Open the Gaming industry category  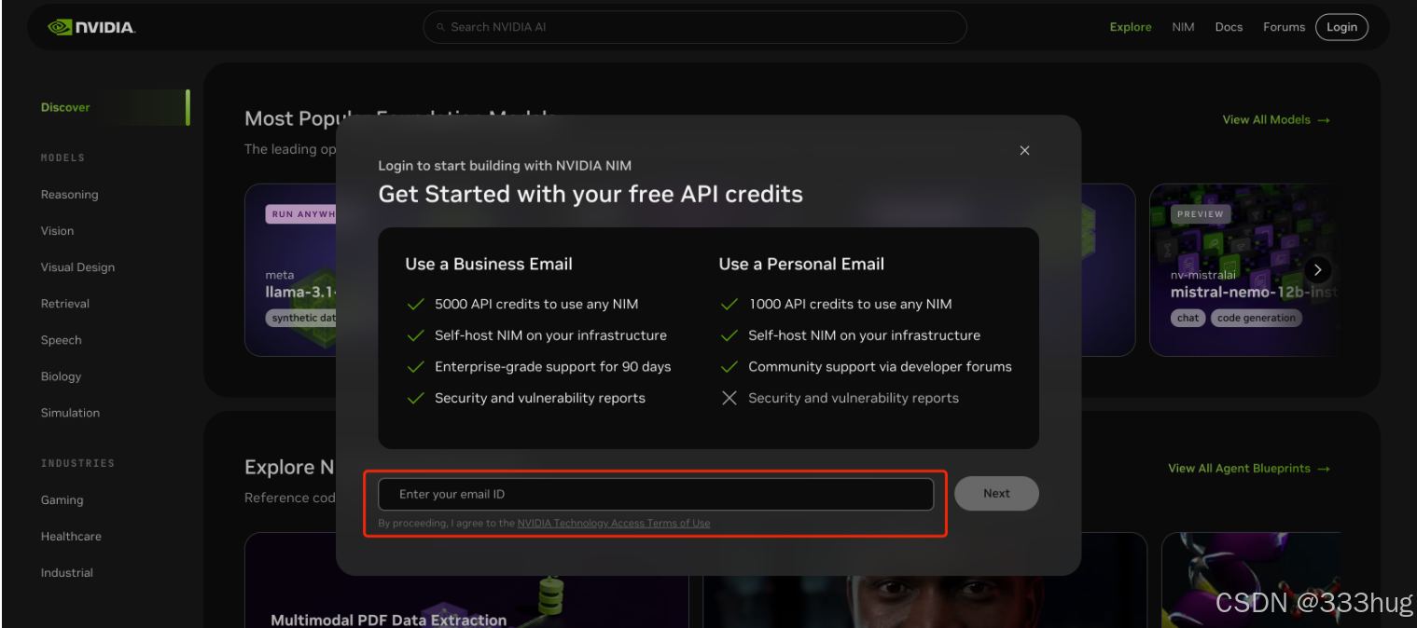coord(62,500)
